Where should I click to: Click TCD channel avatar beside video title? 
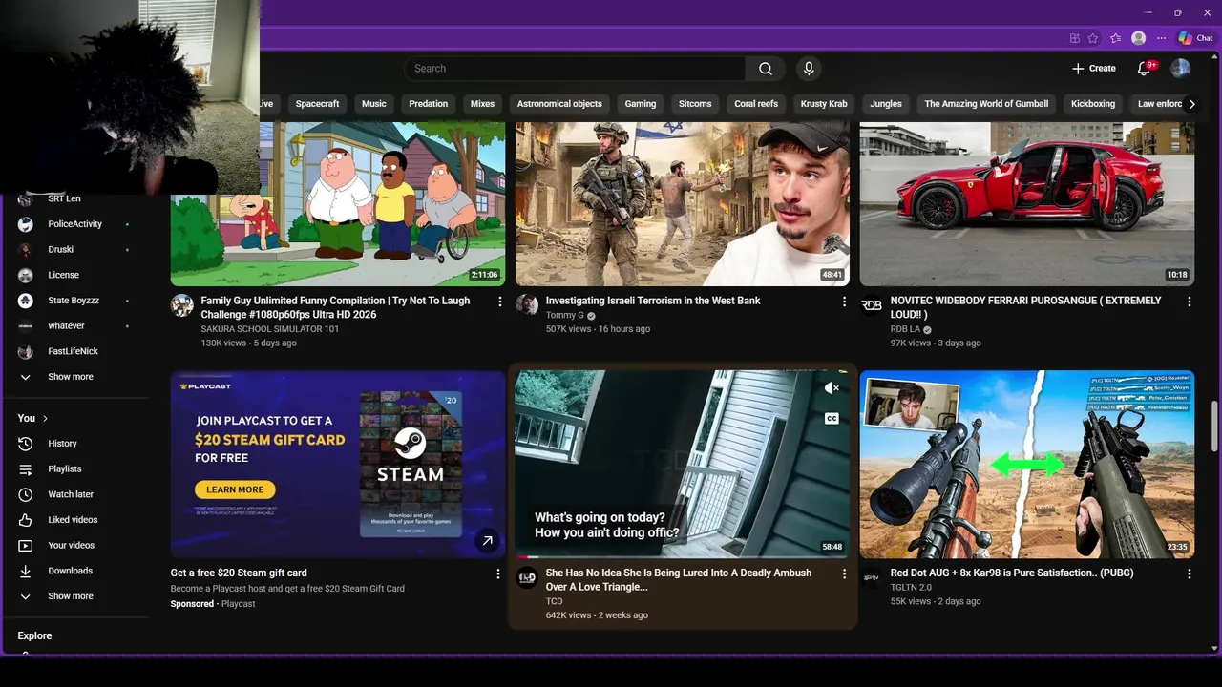527,577
